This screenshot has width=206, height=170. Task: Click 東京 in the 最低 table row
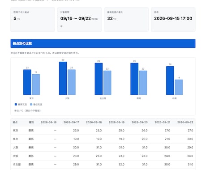click(15, 139)
